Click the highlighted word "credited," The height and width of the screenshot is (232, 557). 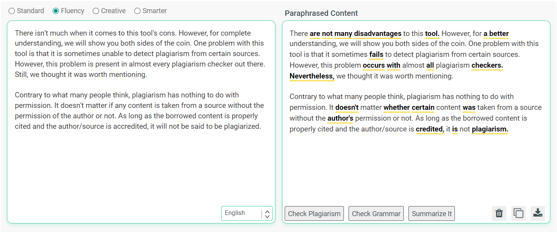430,129
